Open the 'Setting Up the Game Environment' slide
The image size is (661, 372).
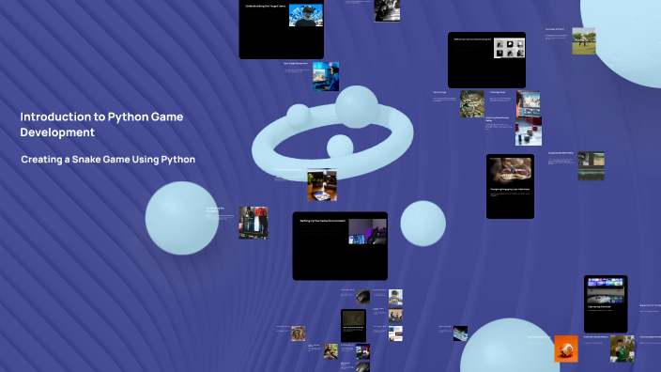click(340, 246)
